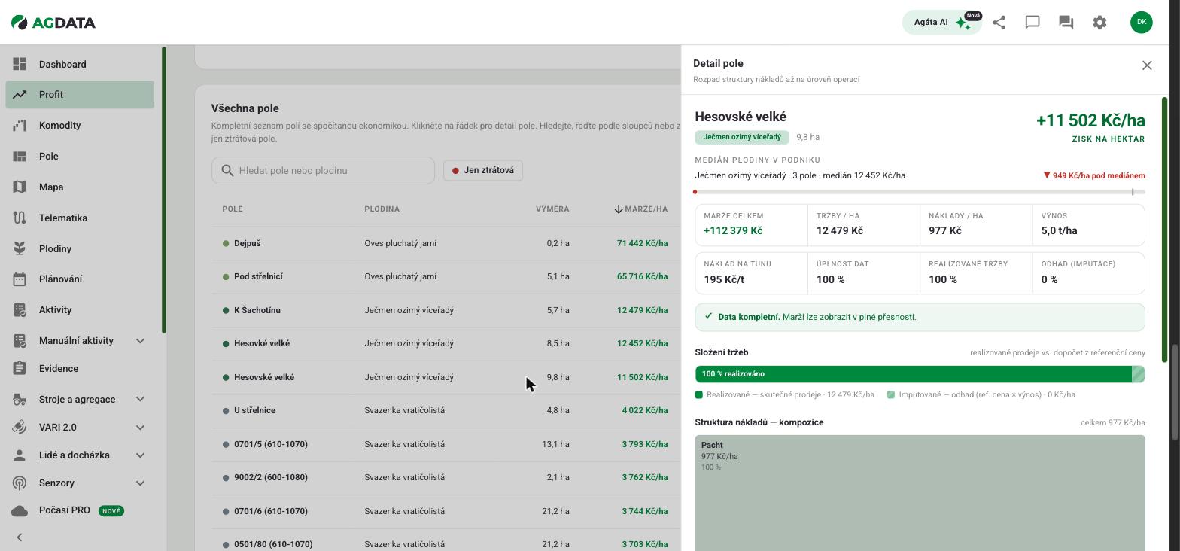Select the Pod střelnicí field row

pos(446,277)
